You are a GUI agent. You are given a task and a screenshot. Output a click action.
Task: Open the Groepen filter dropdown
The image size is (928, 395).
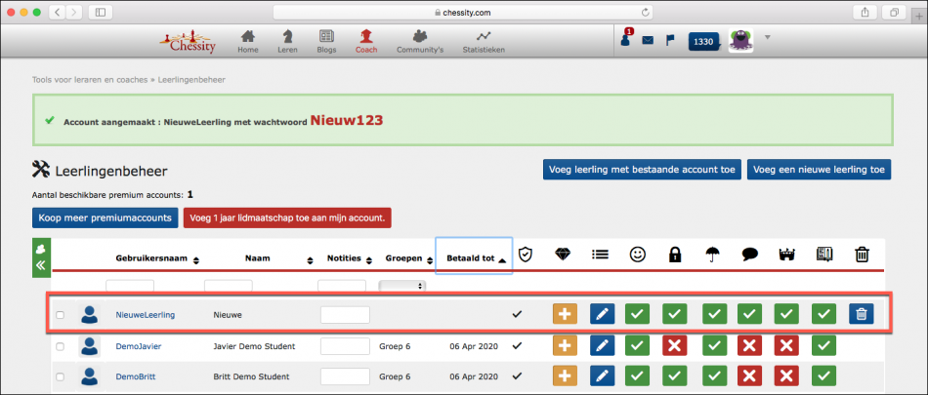(x=401, y=286)
